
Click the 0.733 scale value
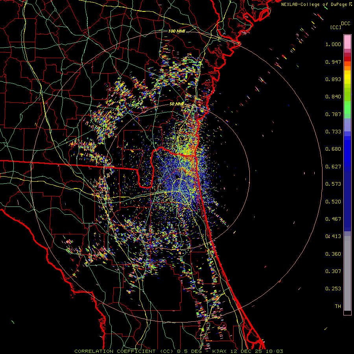tap(333, 132)
